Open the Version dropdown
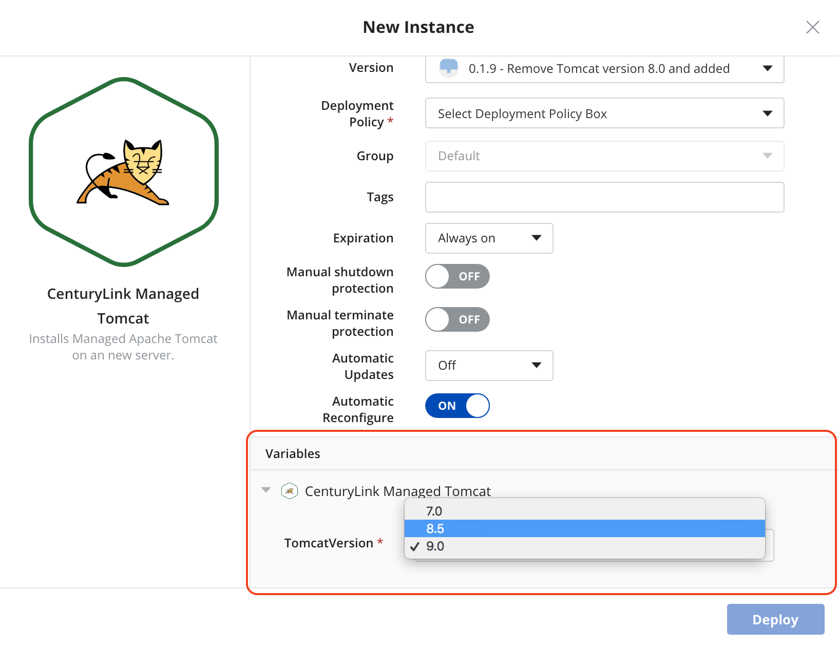Screen dimensions: 839x647 [x=604, y=69]
